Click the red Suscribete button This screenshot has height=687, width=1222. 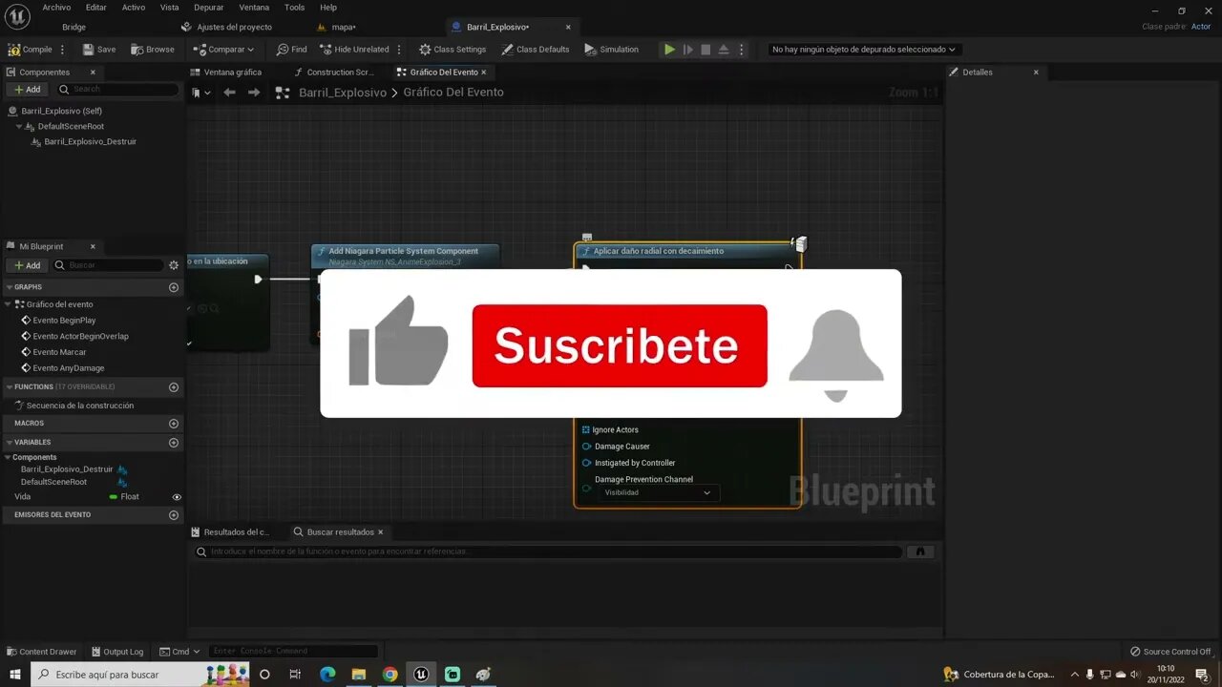click(x=619, y=346)
